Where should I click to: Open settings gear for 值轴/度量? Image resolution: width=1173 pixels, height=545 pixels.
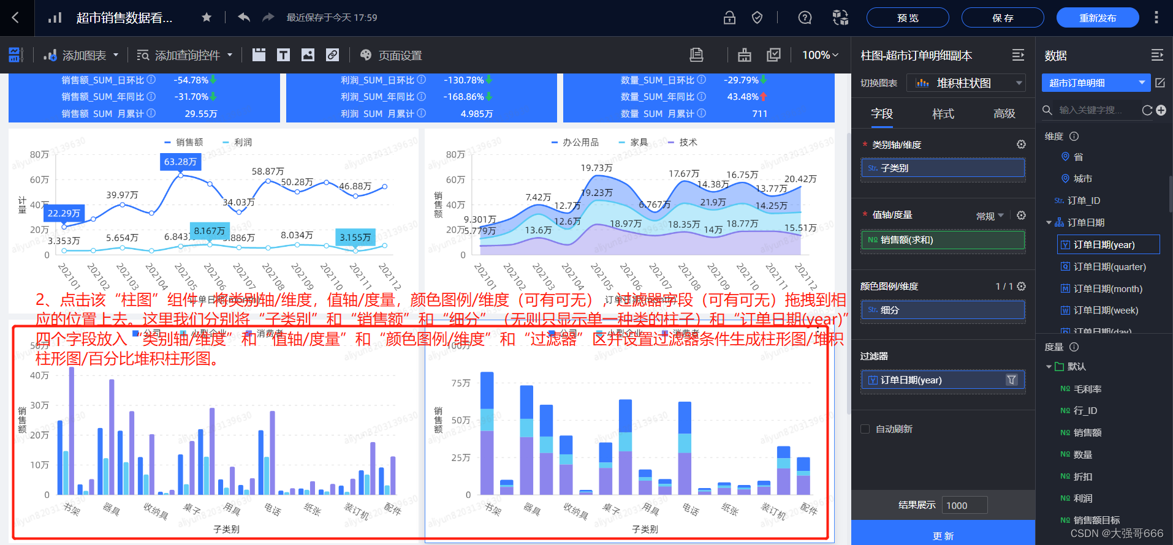coord(1021,216)
